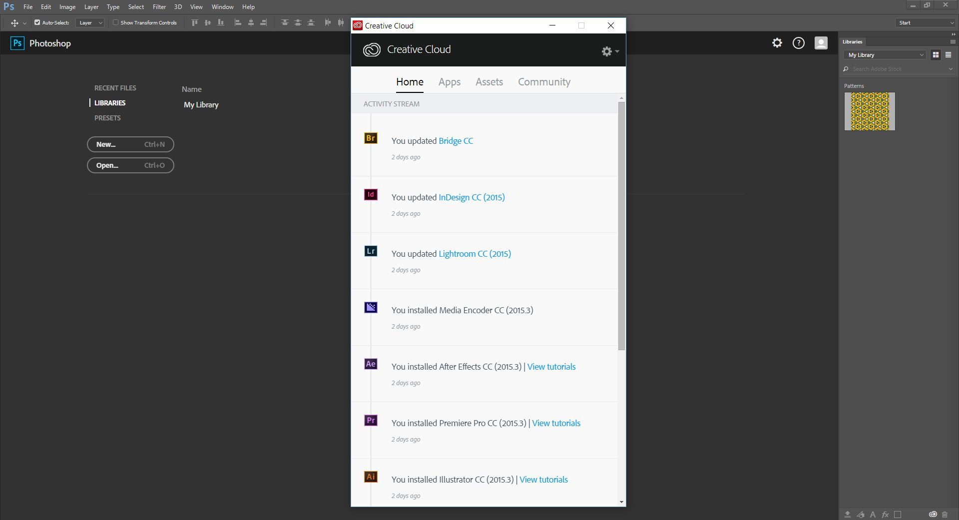The height and width of the screenshot is (520, 959).
Task: Click the Distribute top edges icon
Action: [x=285, y=22]
